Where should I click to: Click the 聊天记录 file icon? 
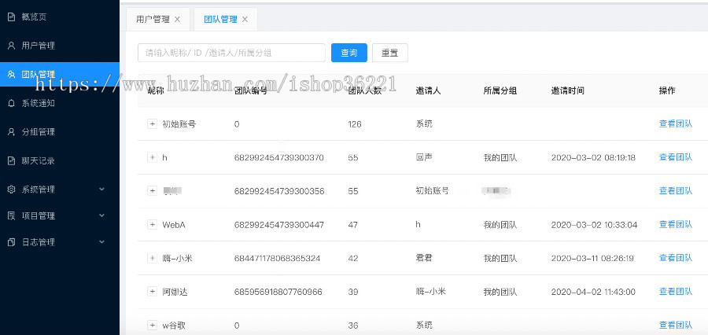pyautogui.click(x=11, y=160)
